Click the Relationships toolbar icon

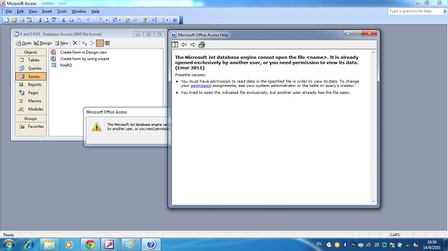tap(154, 20)
